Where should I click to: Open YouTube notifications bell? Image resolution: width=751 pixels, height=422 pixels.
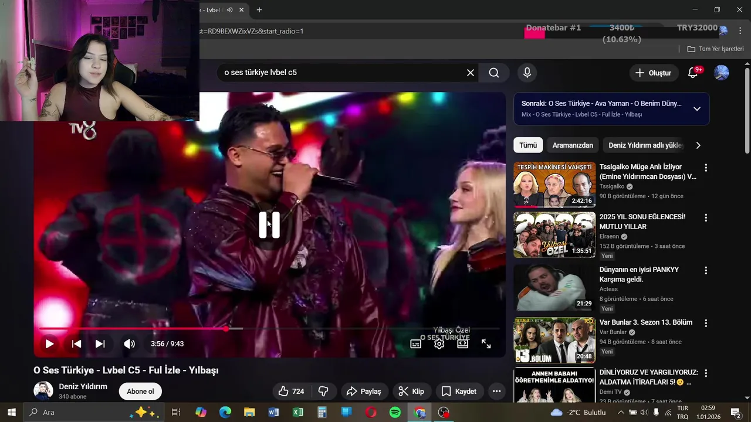tap(693, 73)
